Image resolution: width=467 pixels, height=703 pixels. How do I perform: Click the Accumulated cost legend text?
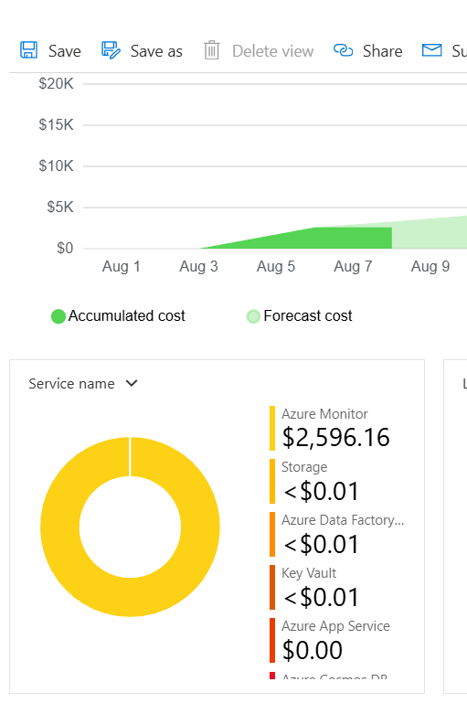point(126,316)
